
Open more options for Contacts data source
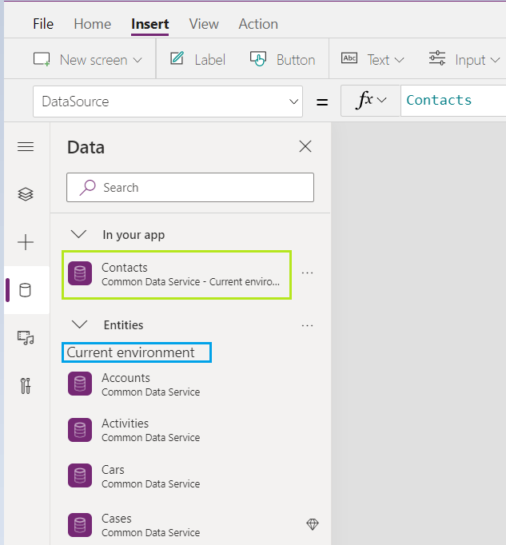pyautogui.click(x=307, y=273)
